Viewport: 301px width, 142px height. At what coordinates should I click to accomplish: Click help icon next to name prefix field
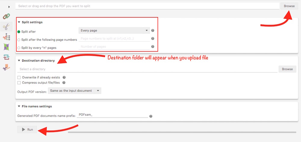point(151,116)
